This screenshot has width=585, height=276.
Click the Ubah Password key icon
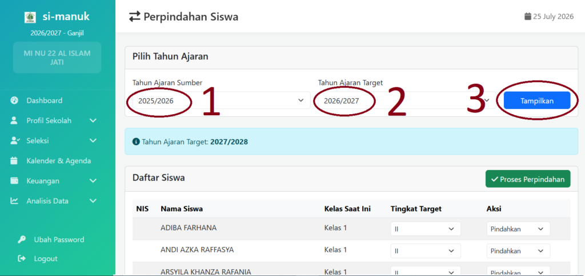[22, 240]
